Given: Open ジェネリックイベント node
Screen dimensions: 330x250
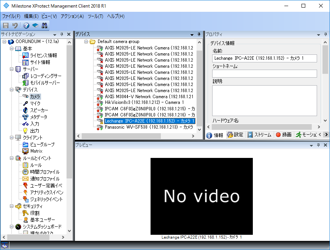Looking at the screenshot, I should (46, 199).
